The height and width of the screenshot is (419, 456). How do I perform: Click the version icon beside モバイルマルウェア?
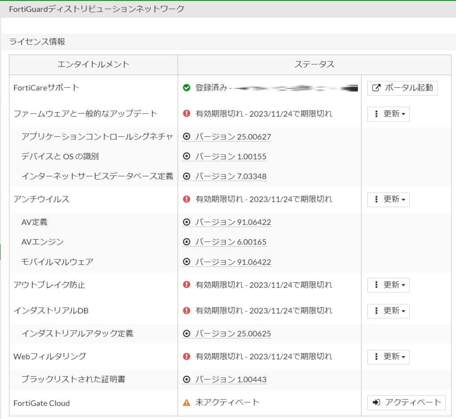click(x=186, y=262)
